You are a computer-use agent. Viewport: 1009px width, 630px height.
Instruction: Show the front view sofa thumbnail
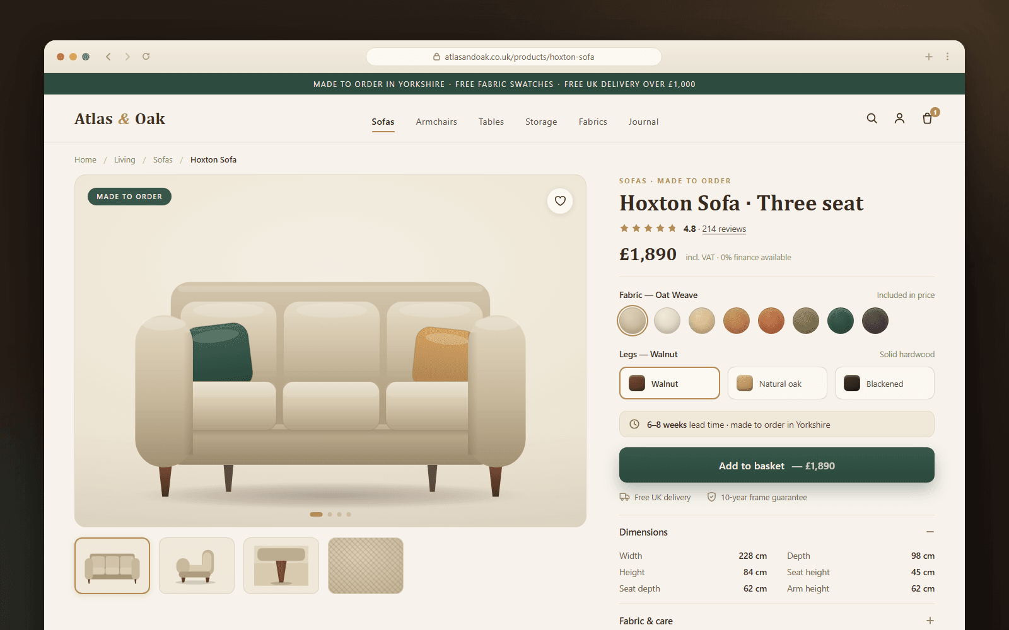[112, 566]
